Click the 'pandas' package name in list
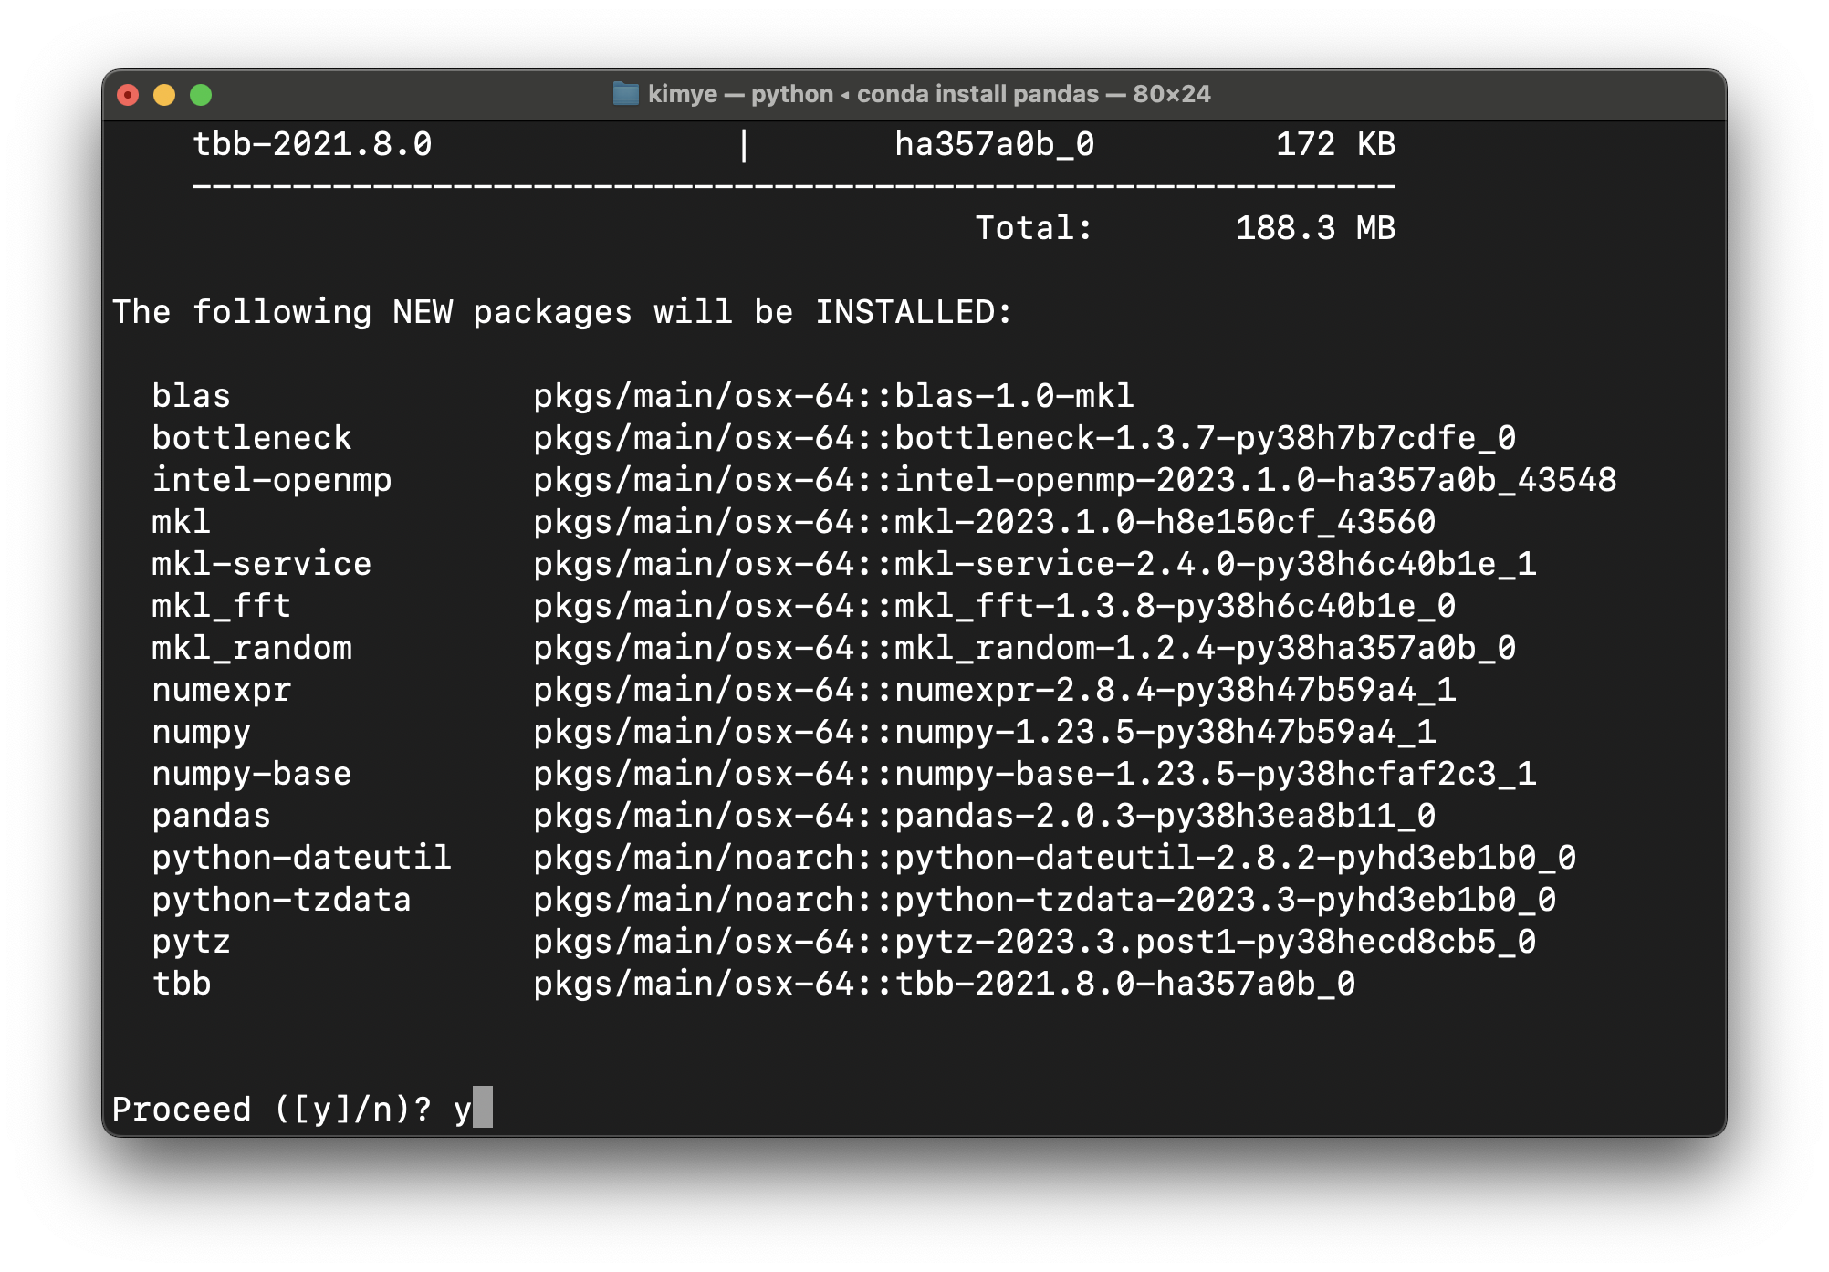Viewport: 1829px width, 1272px height. [211, 816]
